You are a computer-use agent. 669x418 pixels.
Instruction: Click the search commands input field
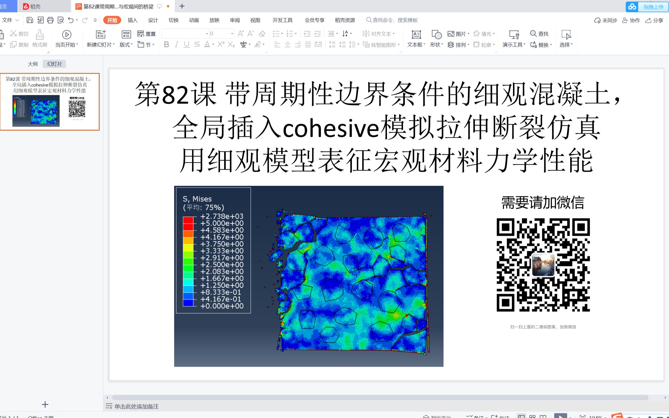tap(392, 20)
